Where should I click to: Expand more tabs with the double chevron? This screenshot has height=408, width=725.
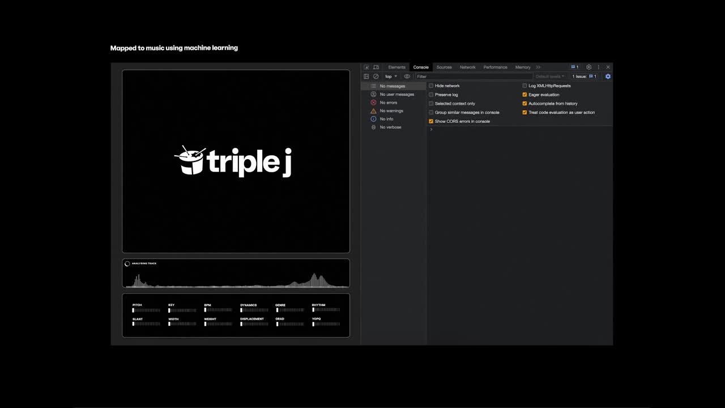tap(538, 67)
